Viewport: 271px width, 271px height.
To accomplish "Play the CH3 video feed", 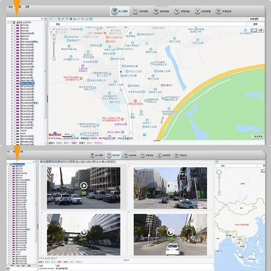I will [84, 232].
